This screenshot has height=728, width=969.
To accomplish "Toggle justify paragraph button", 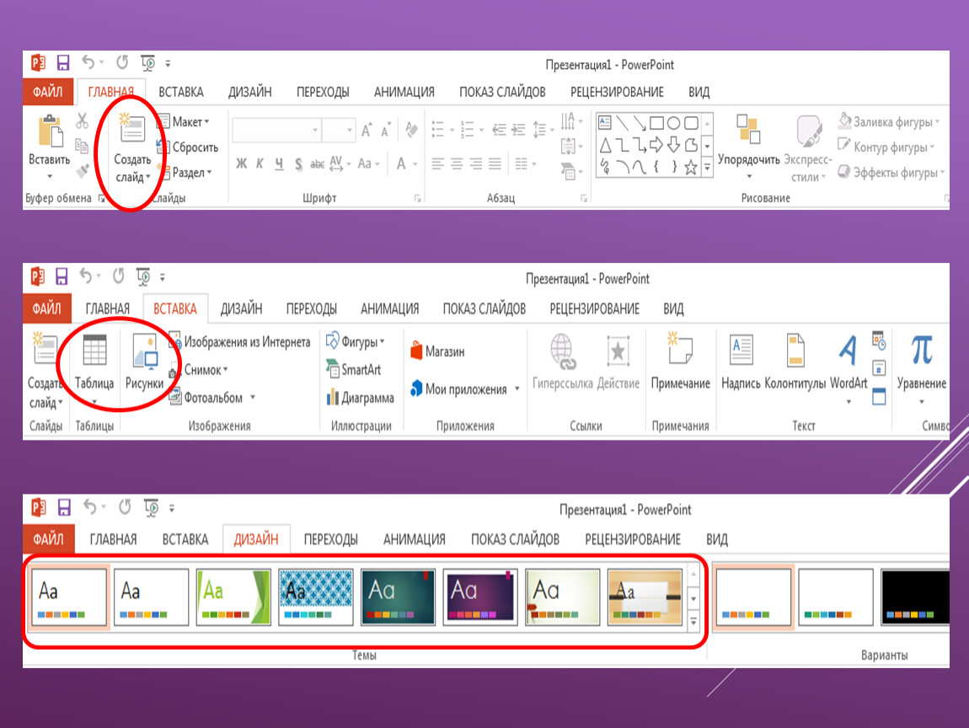I will tap(495, 163).
